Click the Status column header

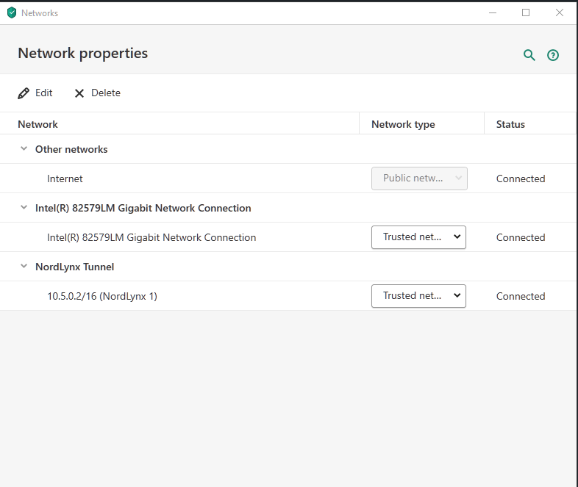pos(510,124)
